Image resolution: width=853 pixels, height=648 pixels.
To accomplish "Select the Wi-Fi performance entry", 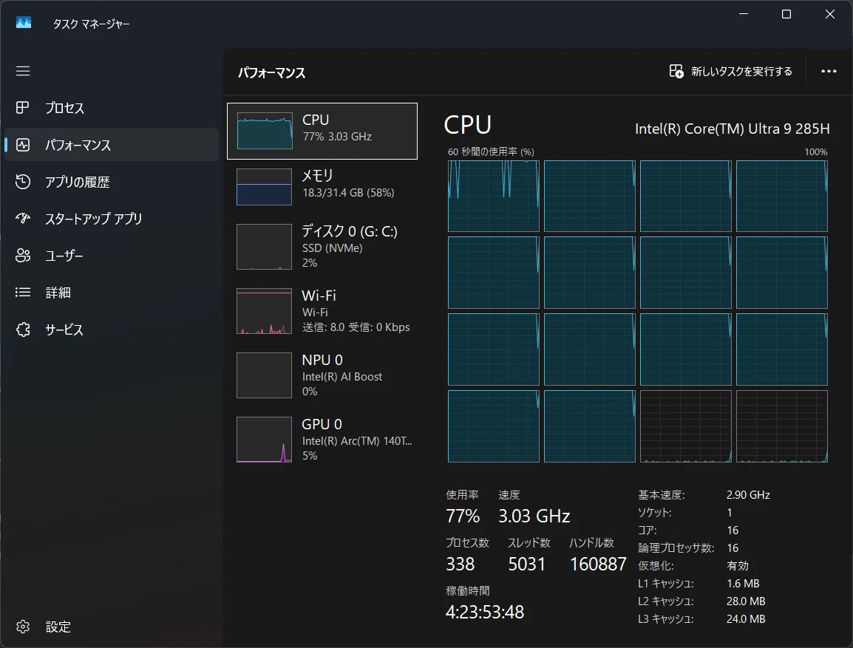I will pos(322,311).
